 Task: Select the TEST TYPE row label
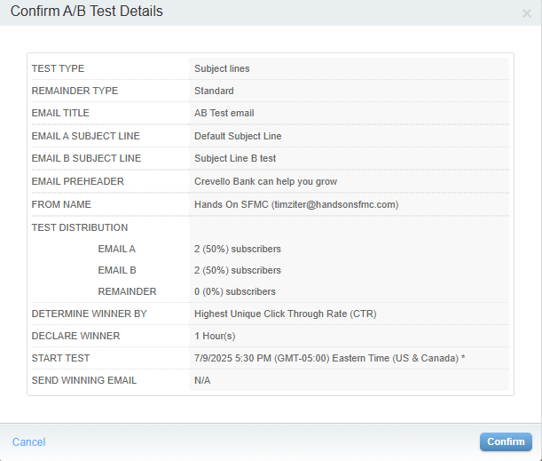(58, 68)
